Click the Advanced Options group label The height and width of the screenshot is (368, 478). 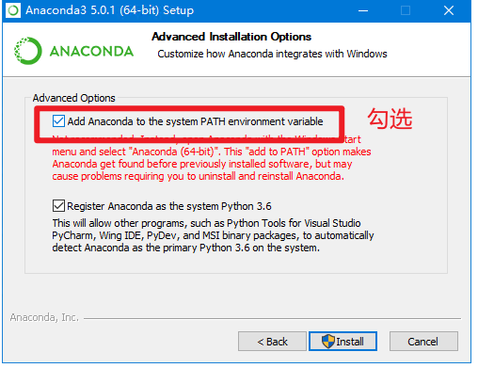click(x=74, y=98)
